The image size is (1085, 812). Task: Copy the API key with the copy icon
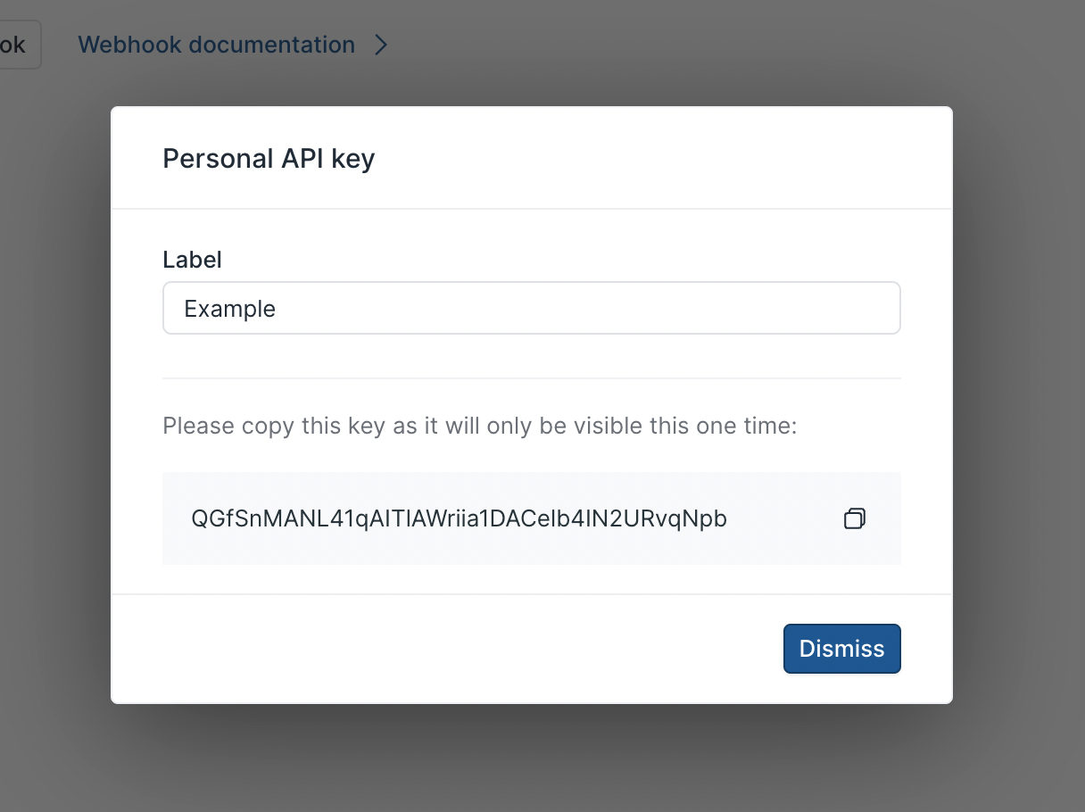[x=854, y=518]
